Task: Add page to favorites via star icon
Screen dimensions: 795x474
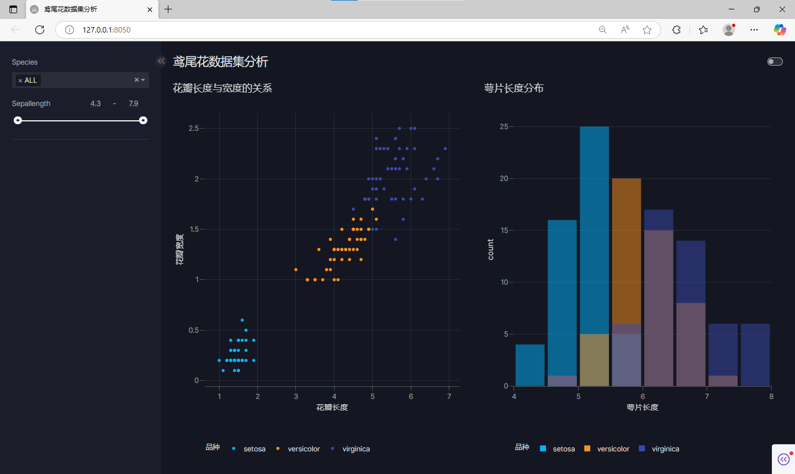Action: (x=646, y=29)
